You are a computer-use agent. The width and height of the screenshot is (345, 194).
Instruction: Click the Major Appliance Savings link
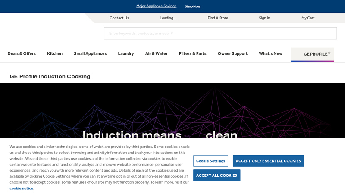click(x=156, y=6)
